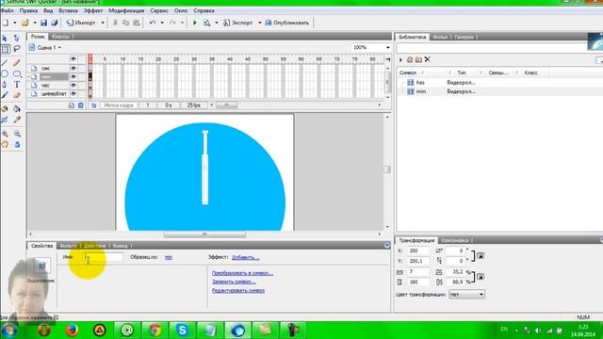
Task: Open the Модификация menu
Action: point(126,10)
